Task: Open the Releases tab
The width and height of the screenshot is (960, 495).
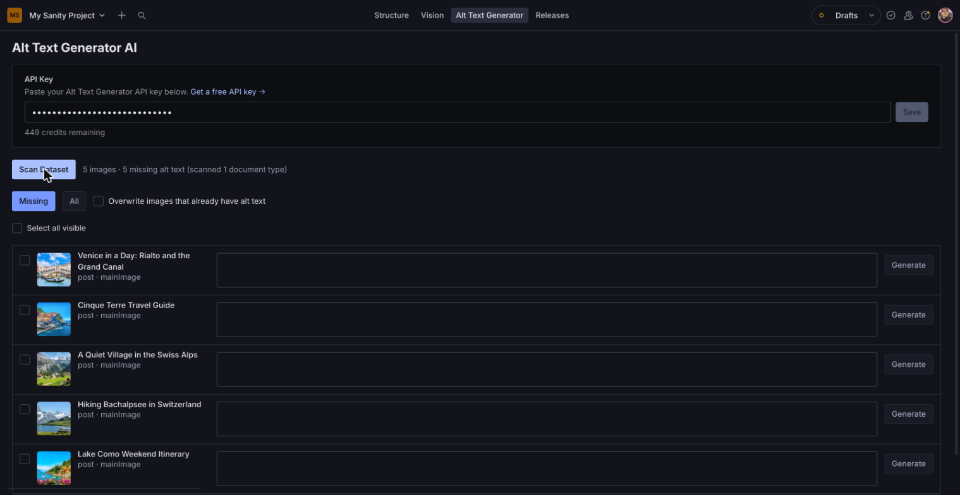Action: pyautogui.click(x=552, y=15)
